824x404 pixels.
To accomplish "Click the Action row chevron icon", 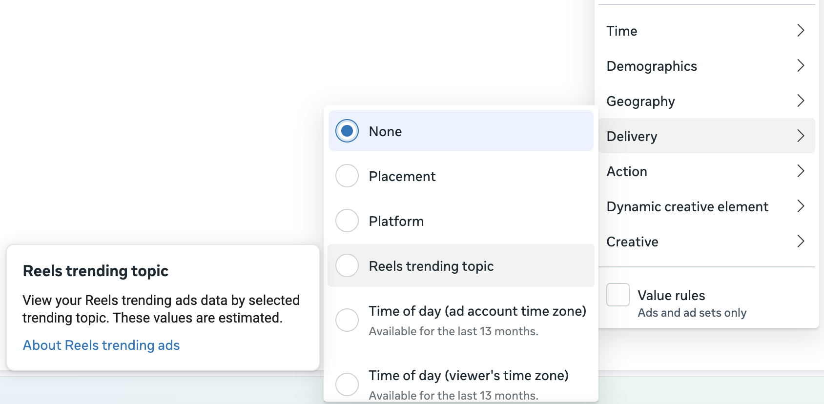I will tap(800, 171).
